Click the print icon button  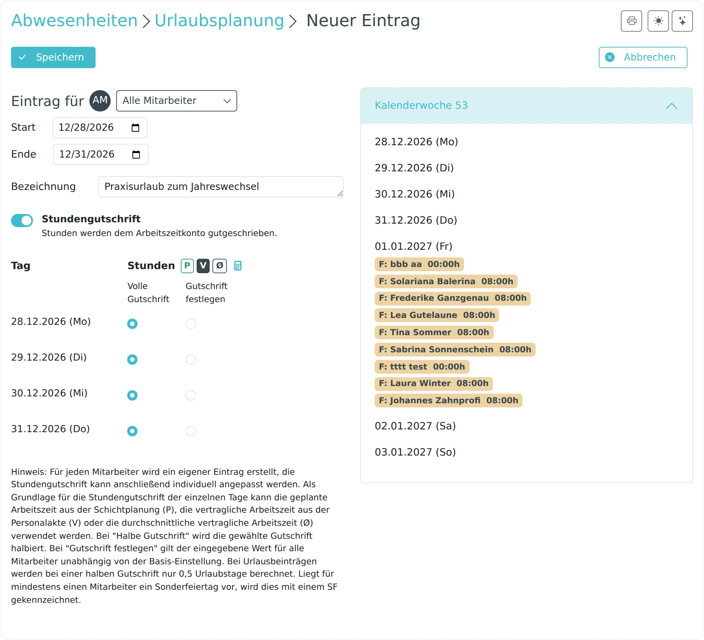pyautogui.click(x=631, y=21)
